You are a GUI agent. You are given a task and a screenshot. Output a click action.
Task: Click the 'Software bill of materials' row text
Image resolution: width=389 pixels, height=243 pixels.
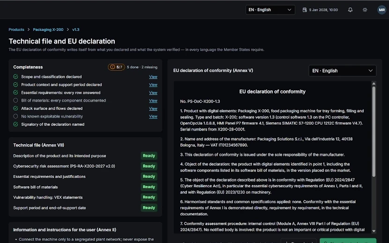coord(36,187)
